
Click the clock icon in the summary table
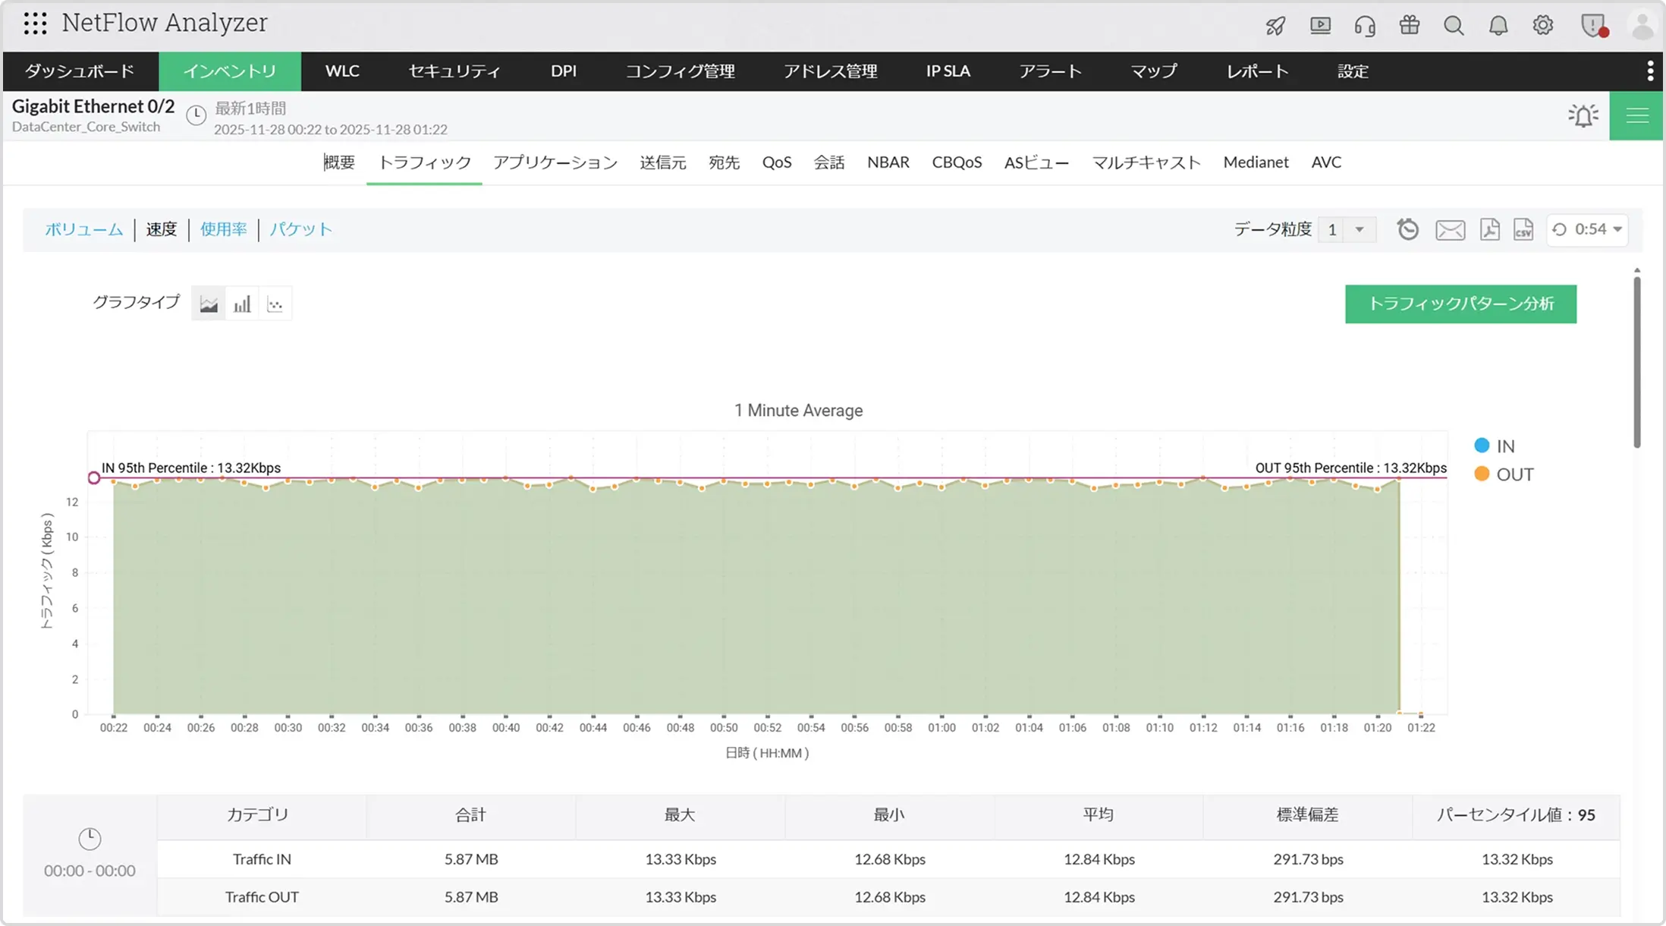click(90, 839)
